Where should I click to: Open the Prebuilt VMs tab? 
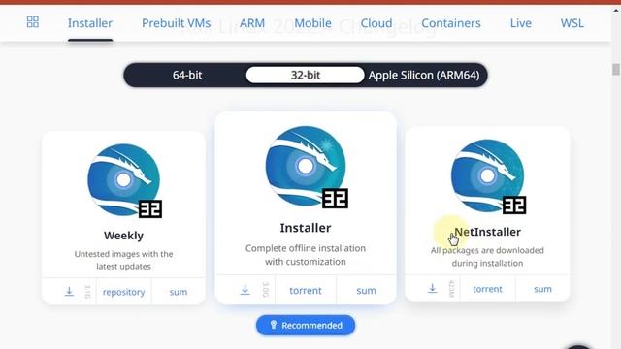coord(177,23)
